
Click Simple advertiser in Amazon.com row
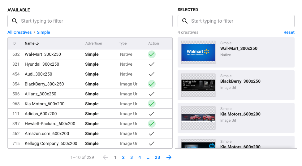pos(92,133)
